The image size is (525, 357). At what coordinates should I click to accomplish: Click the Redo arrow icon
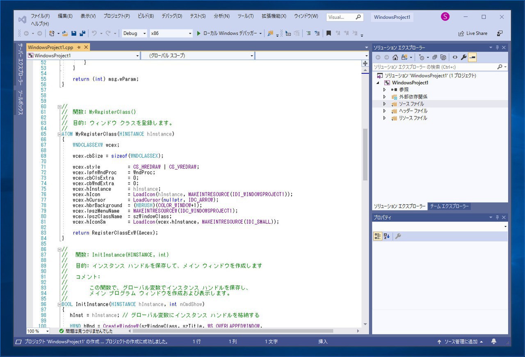[108, 33]
